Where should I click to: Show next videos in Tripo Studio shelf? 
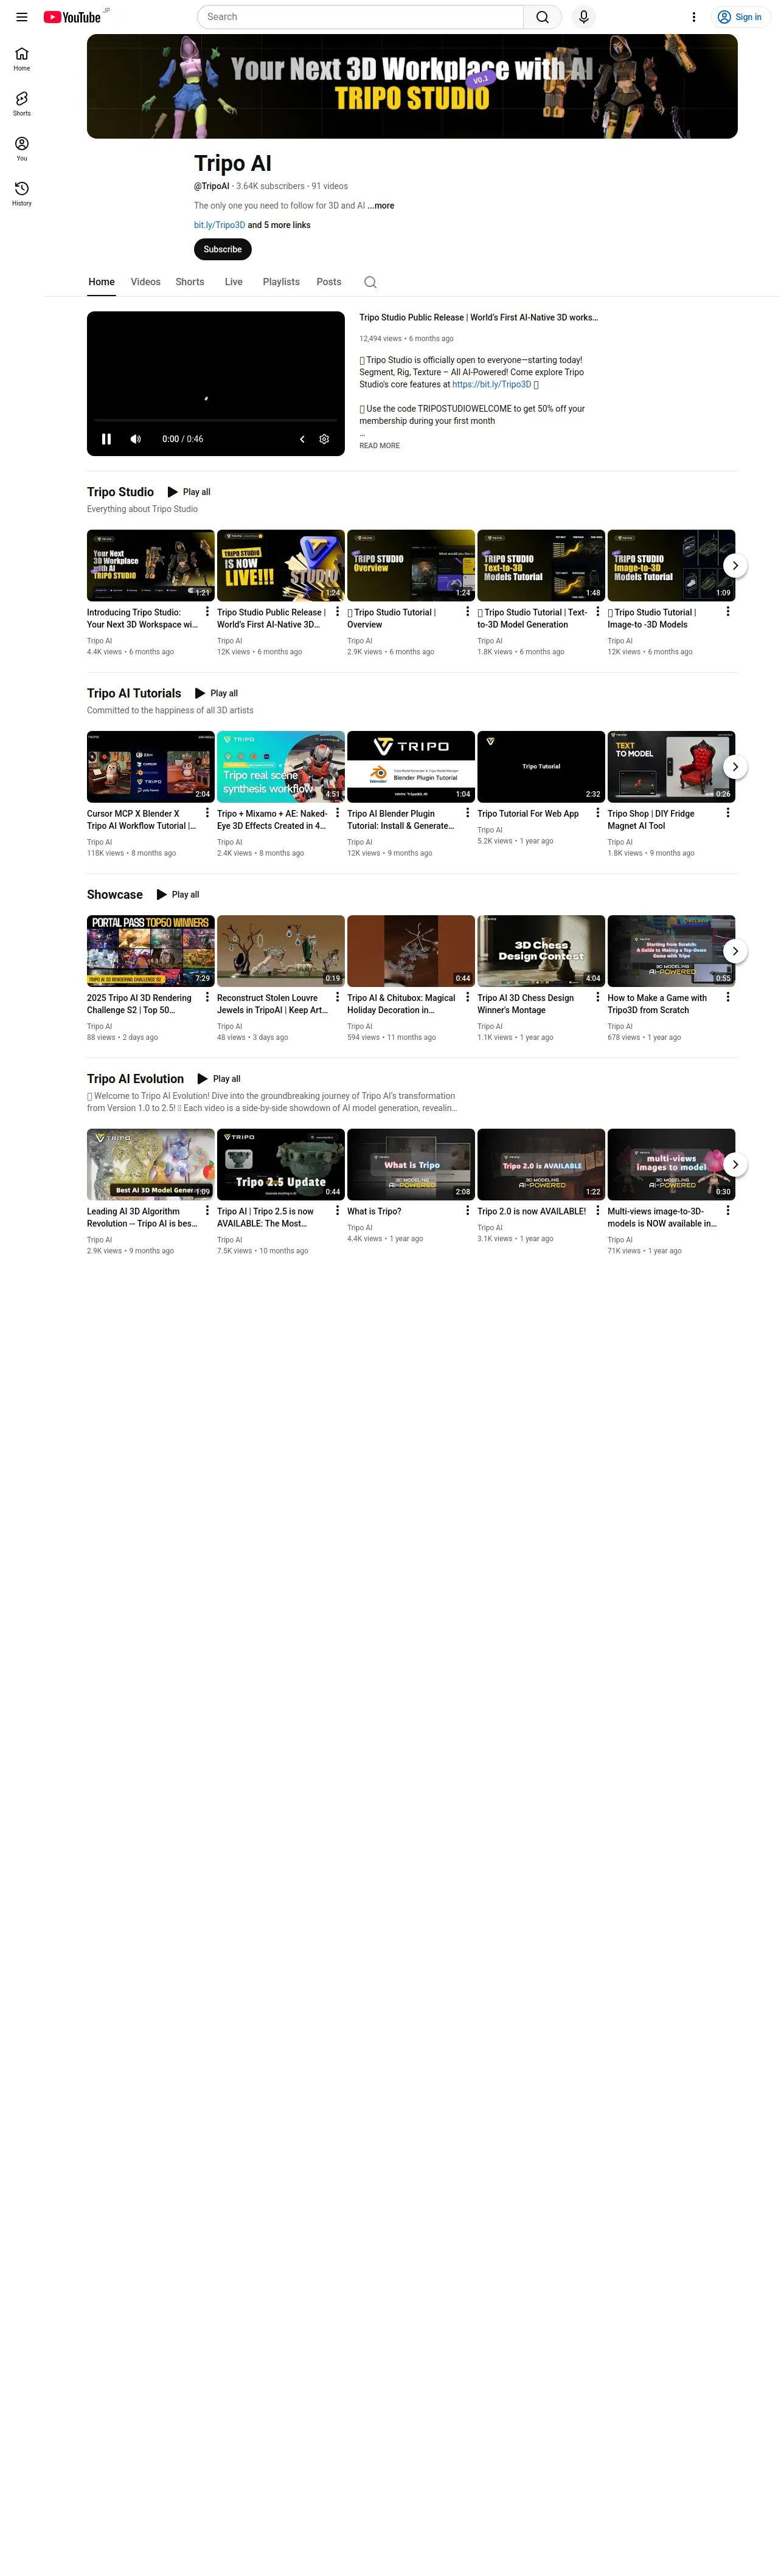pos(735,565)
